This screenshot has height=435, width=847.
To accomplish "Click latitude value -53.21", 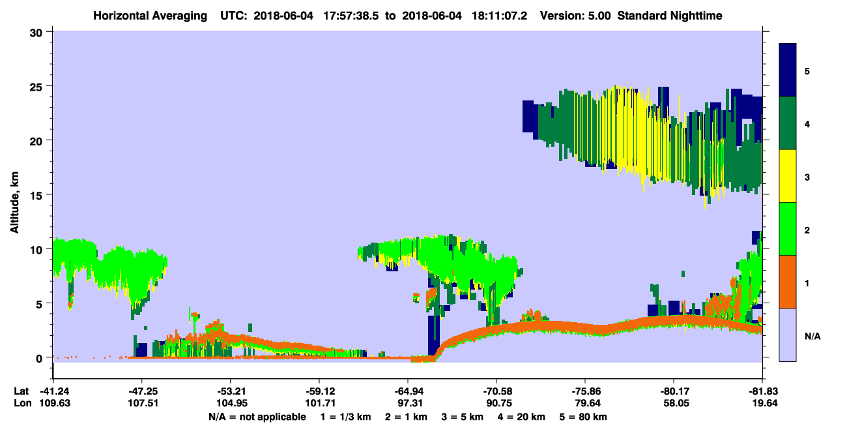I will click(230, 391).
